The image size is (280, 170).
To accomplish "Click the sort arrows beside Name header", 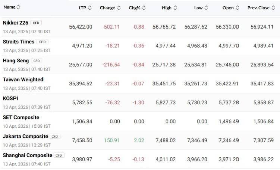I will click(x=19, y=7).
